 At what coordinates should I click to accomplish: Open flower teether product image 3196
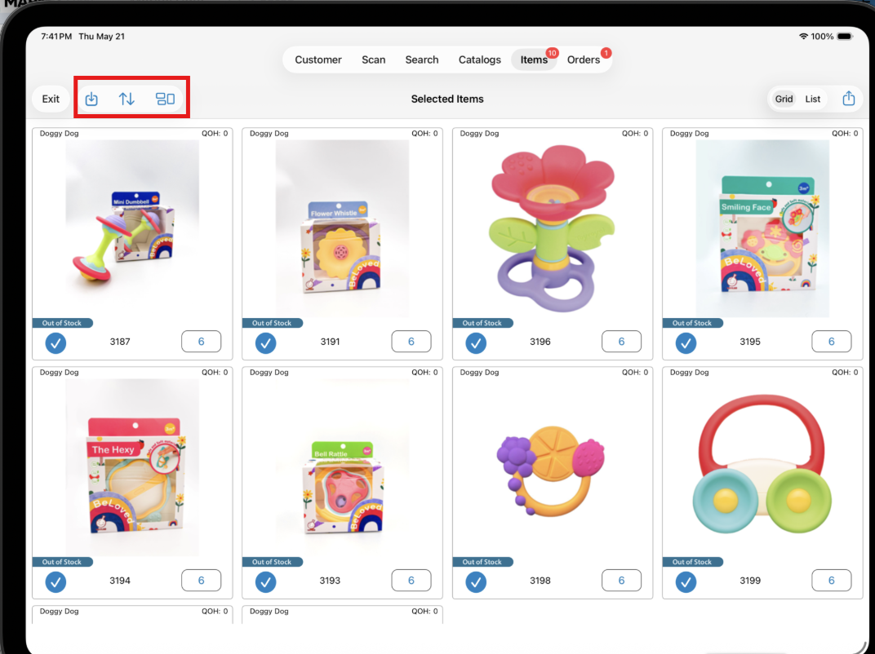pos(553,228)
